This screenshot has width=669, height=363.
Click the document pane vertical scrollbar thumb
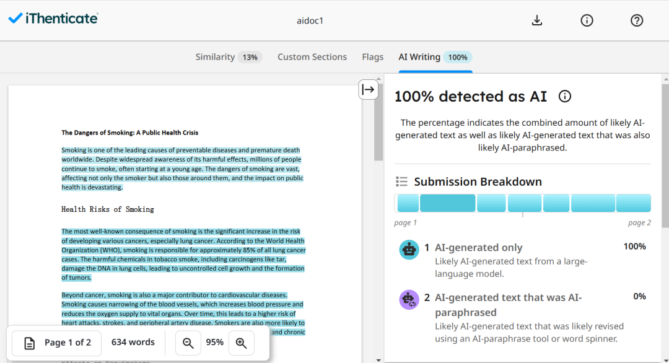(x=378, y=121)
